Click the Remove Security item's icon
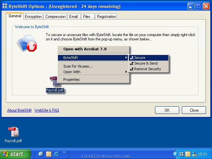This screenshot has height=159, width=212. pos(132,69)
